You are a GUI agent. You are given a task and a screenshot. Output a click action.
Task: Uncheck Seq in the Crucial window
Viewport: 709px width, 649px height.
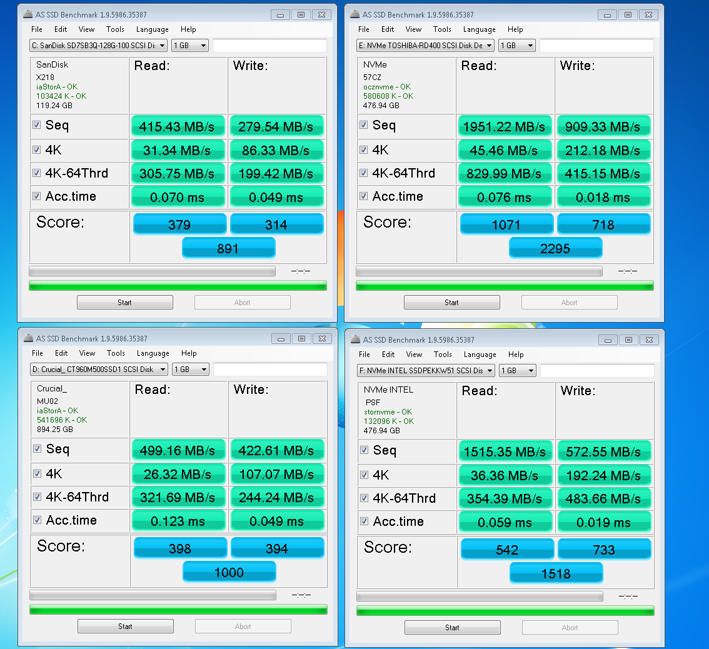tap(37, 449)
